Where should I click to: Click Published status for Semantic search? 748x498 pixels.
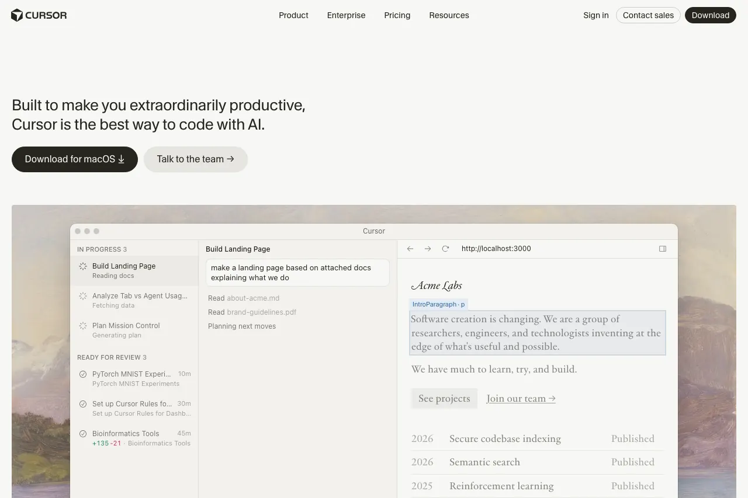click(633, 462)
